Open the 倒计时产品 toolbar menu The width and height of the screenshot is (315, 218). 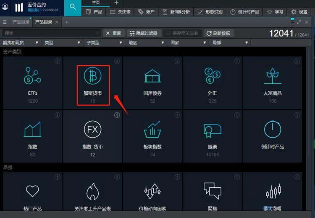point(244,12)
